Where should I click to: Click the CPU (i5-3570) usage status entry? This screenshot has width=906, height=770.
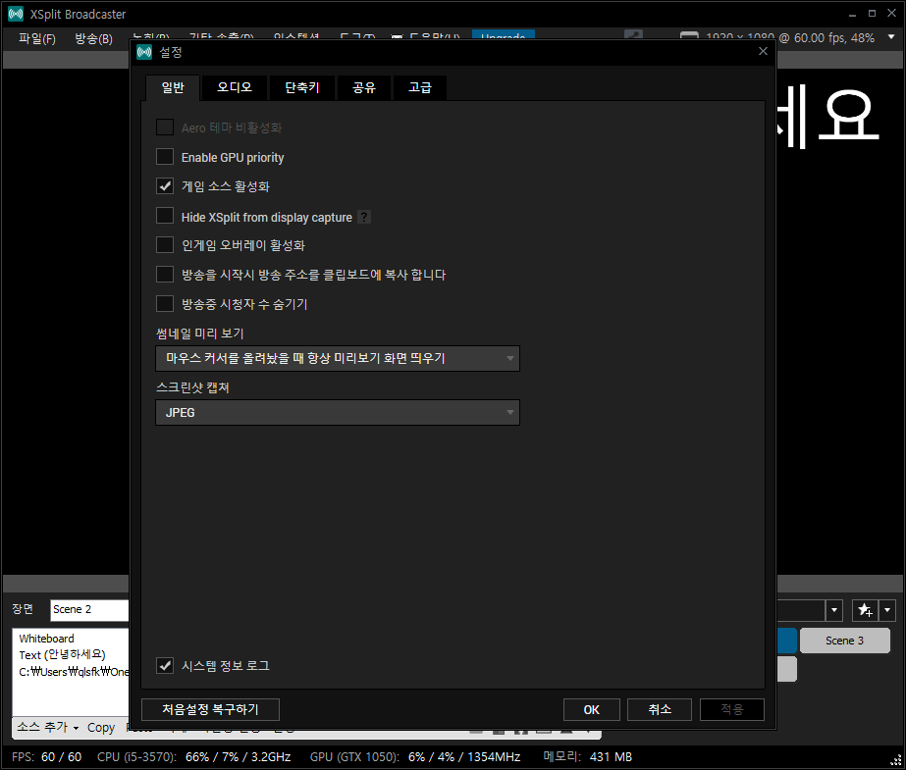click(193, 756)
